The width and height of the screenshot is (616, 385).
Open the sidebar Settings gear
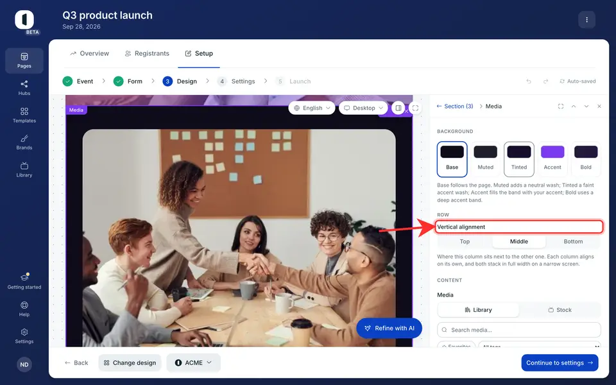(x=24, y=336)
